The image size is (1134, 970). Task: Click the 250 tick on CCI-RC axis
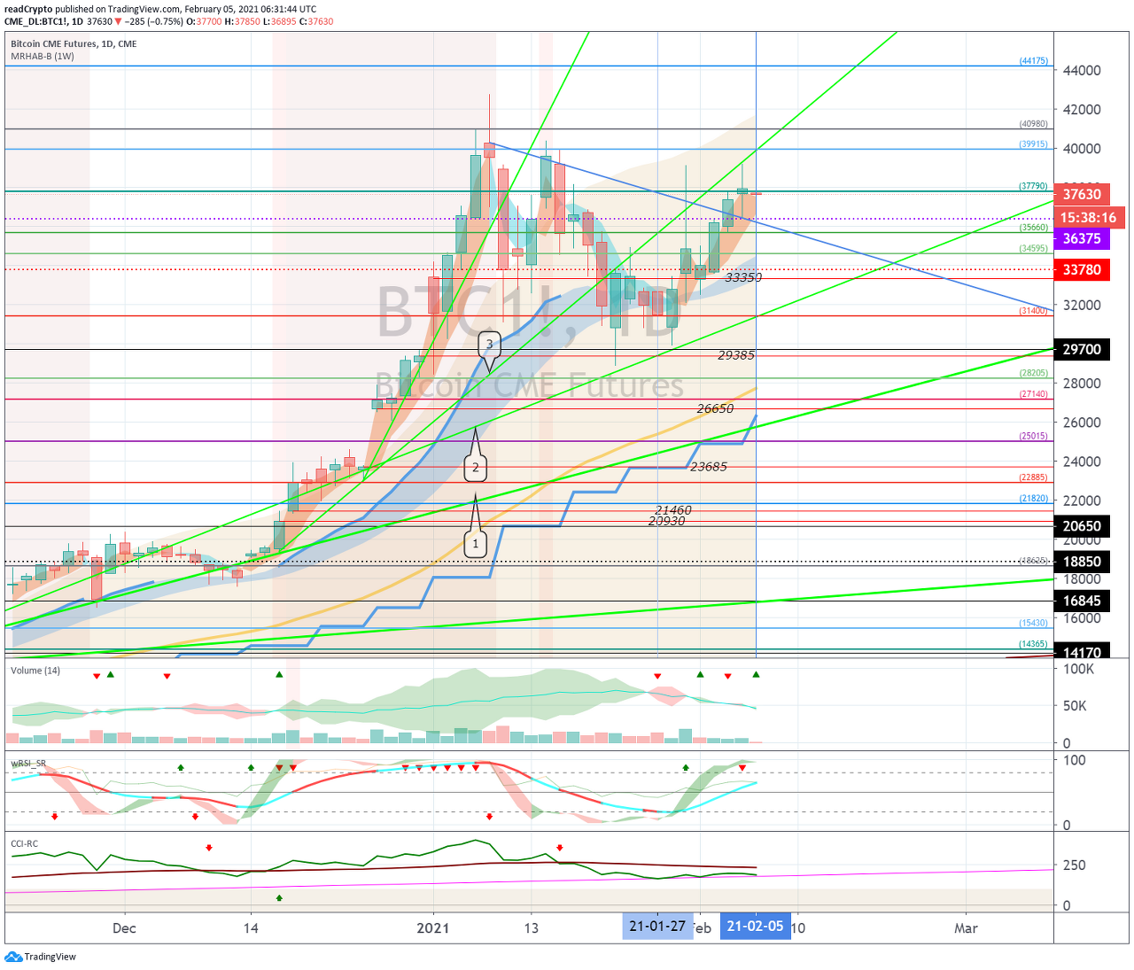(x=1074, y=865)
